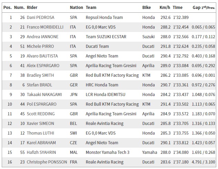Click on Andrea IANNONE's name
218x169 pixels.
[42, 37]
